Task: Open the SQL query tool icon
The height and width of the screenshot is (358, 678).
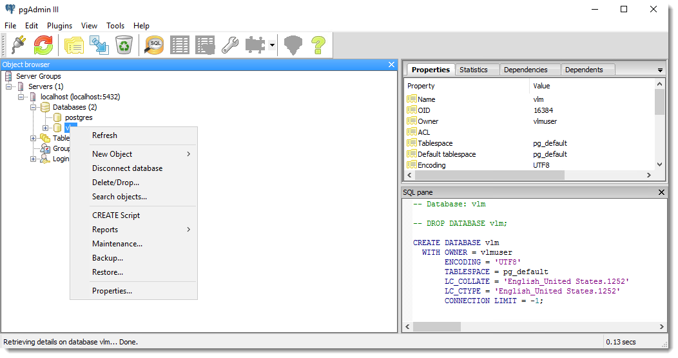Action: pyautogui.click(x=155, y=45)
